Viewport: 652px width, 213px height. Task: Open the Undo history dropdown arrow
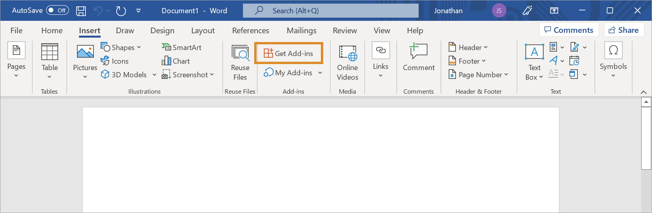(x=108, y=11)
